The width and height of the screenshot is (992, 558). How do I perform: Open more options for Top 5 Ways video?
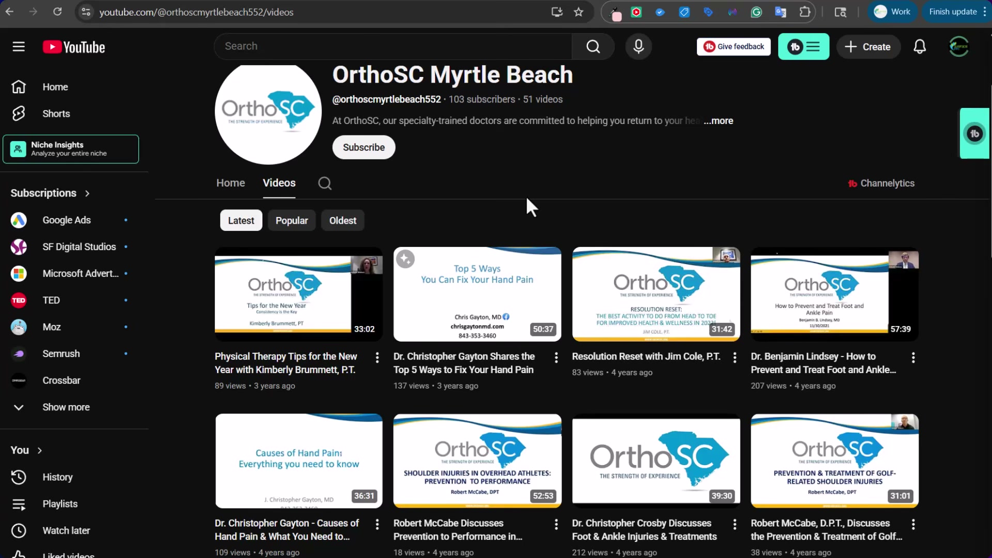pyautogui.click(x=556, y=358)
